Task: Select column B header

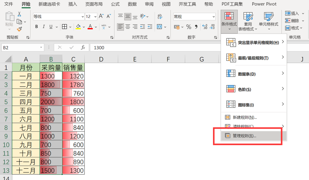Action: [51, 59]
